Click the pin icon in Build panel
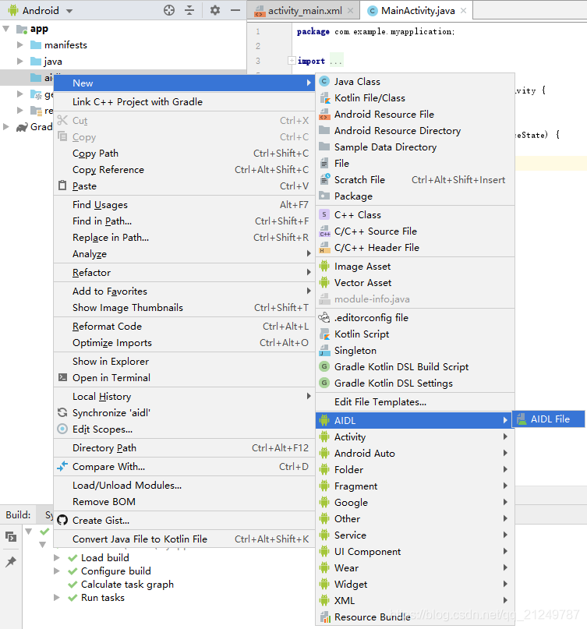 pyautogui.click(x=11, y=562)
